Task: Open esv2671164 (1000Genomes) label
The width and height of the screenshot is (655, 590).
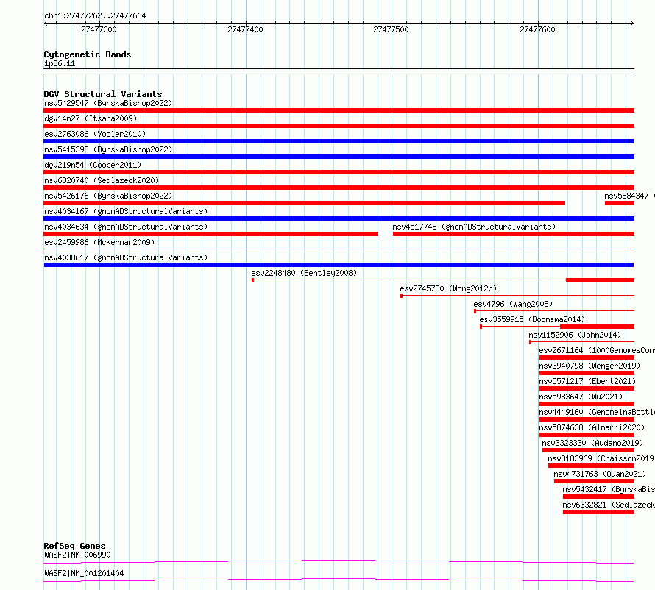Action: (597, 350)
